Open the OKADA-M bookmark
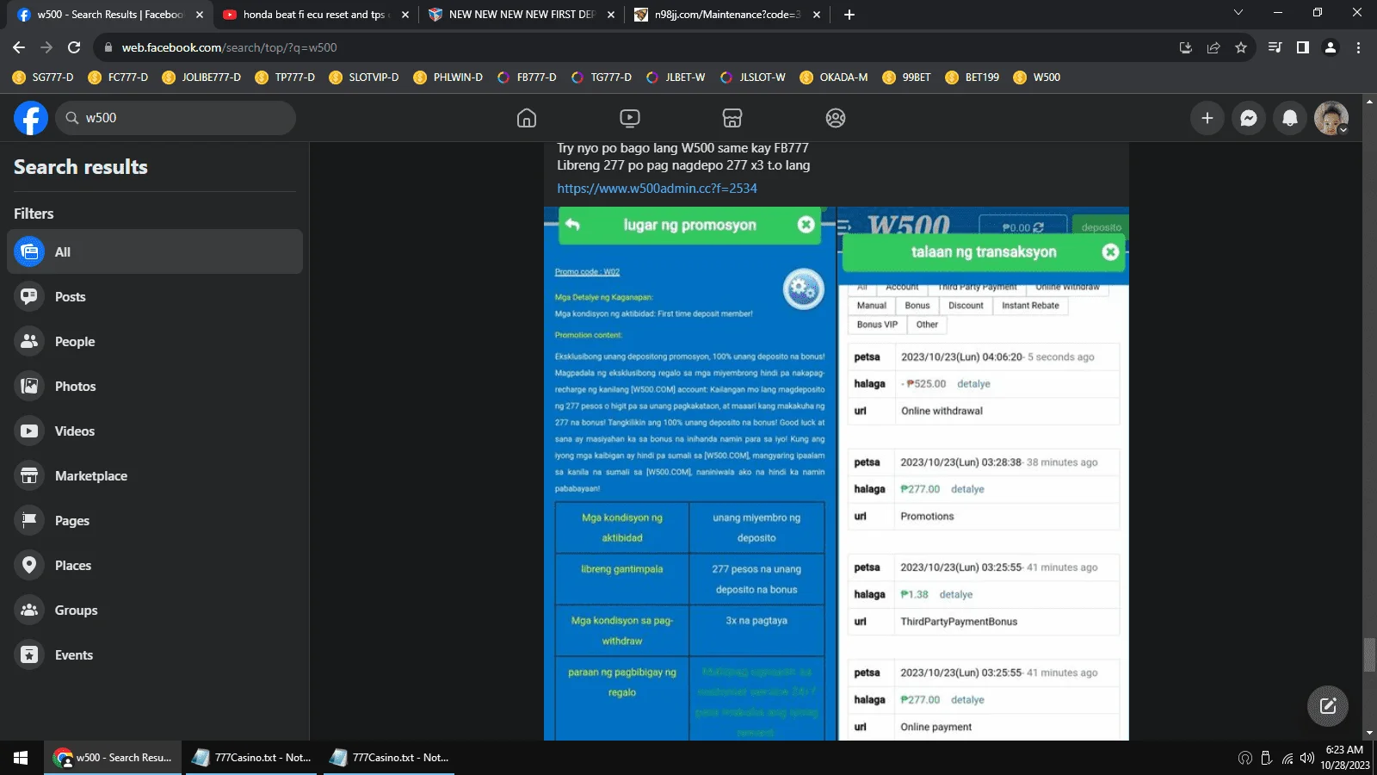 click(833, 77)
